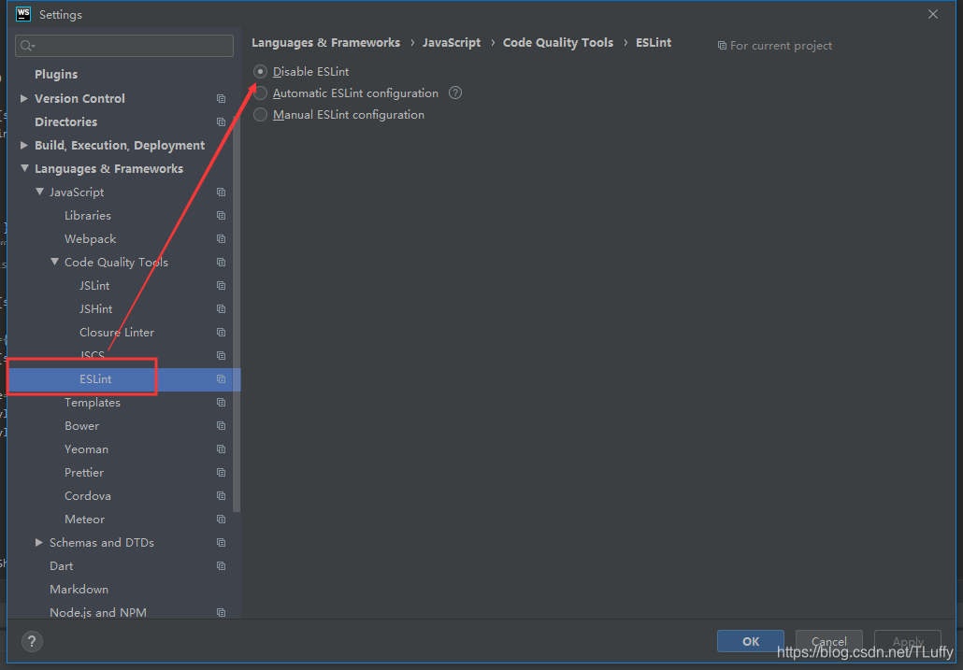Click Code Quality Tools in the breadcrumb
963x670 pixels.
coord(557,43)
